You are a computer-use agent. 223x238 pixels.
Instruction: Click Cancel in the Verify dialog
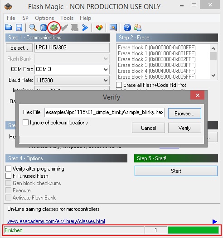[x=149, y=128]
